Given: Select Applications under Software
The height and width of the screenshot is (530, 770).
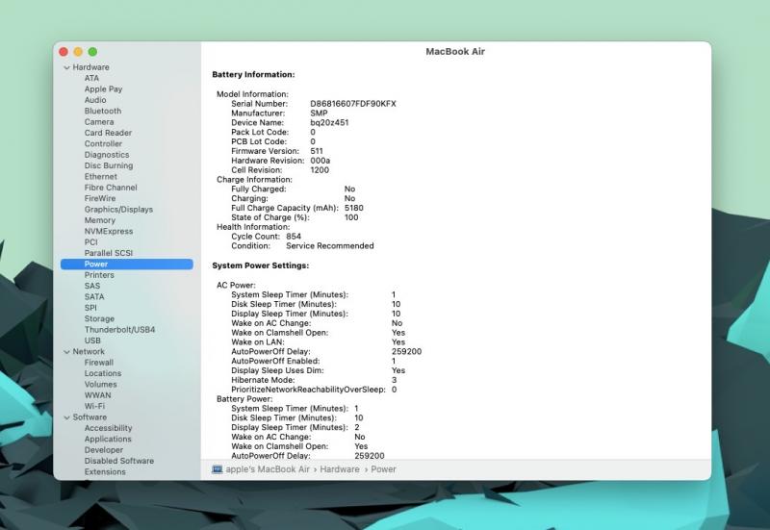Looking at the screenshot, I should [x=108, y=440].
